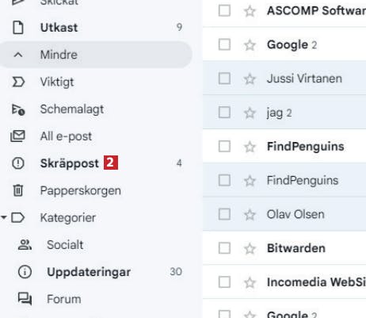Click the Viktigt important label icon
Screen dimensions: 366x318
tap(18, 82)
